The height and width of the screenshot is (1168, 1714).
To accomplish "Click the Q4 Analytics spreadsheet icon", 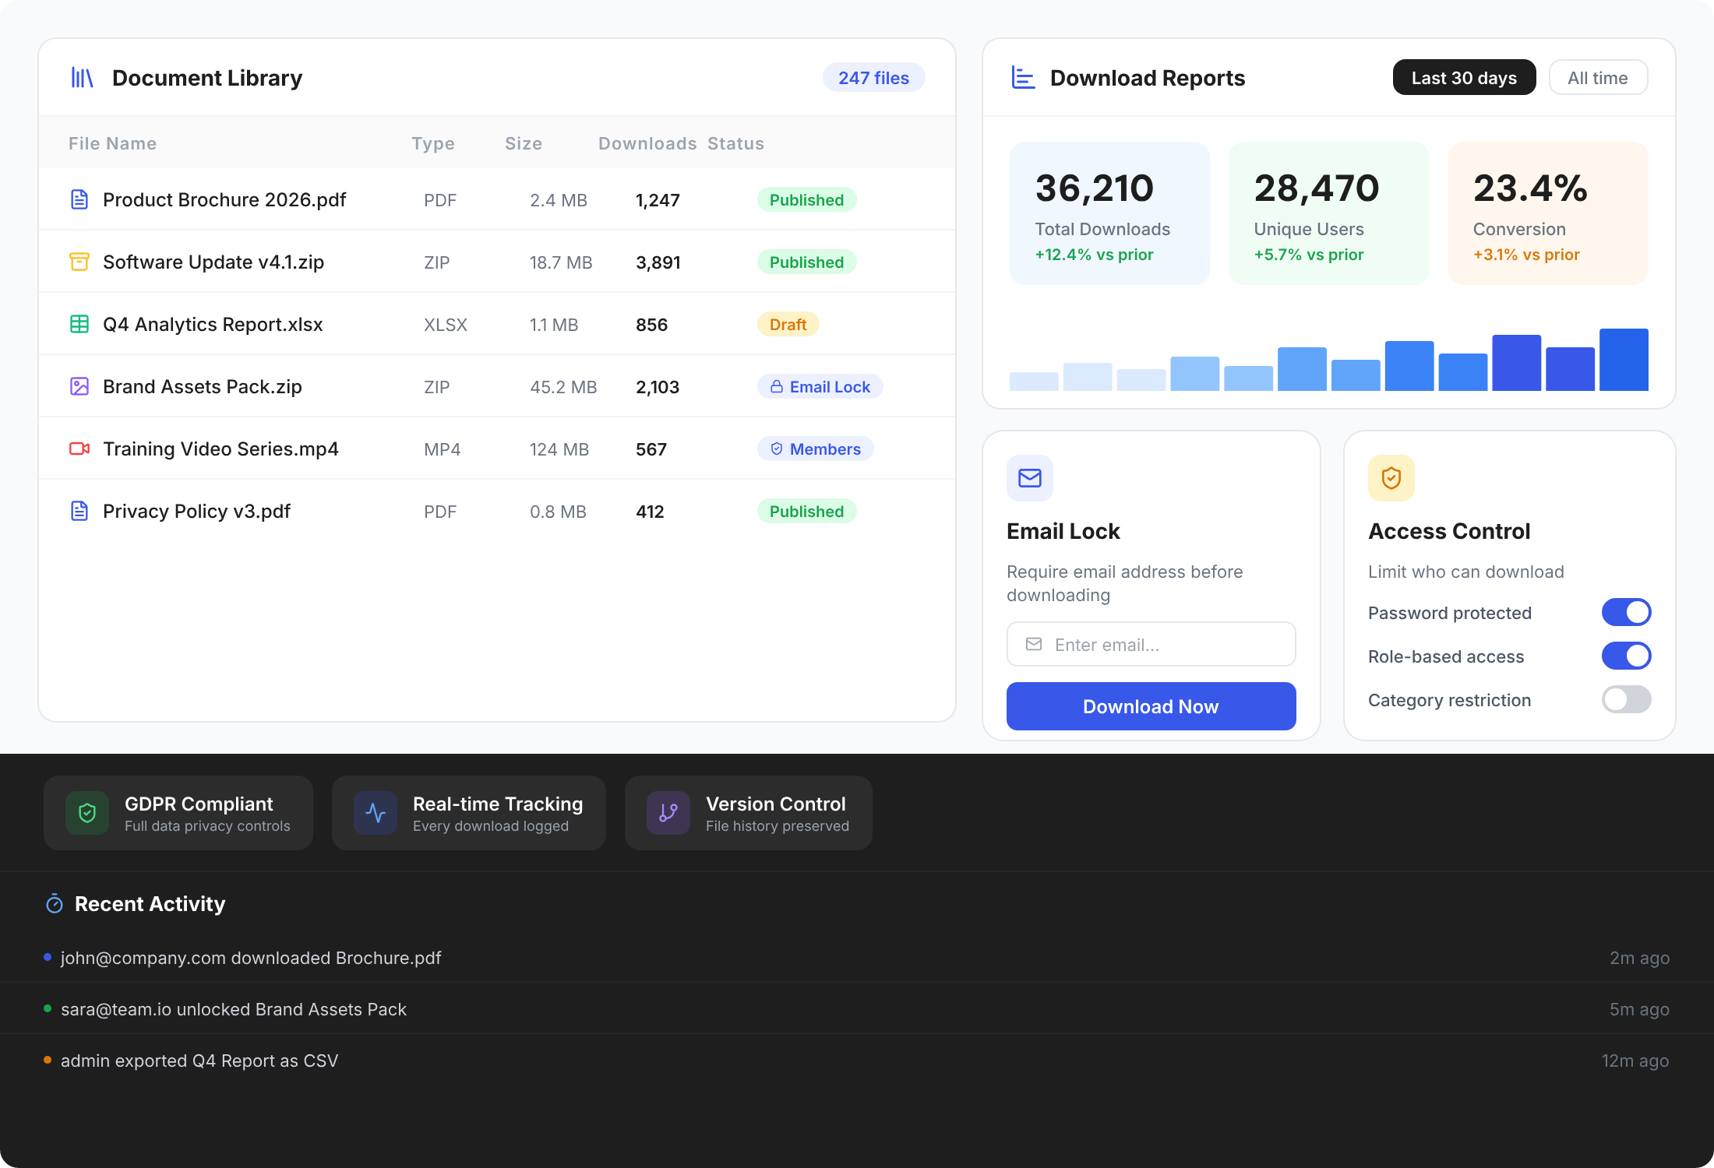I will click(x=79, y=324).
